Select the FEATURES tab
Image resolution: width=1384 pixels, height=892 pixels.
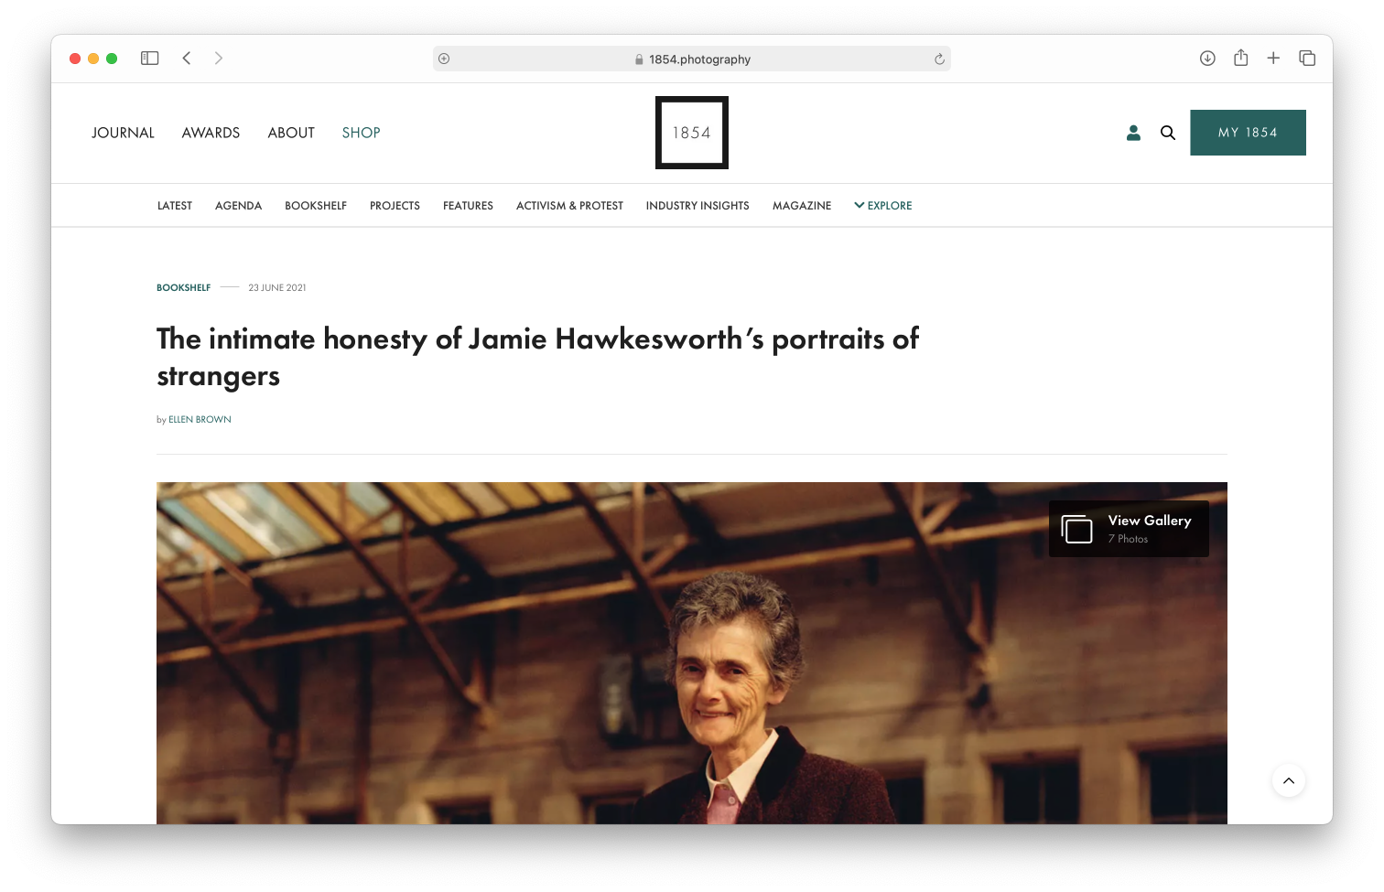pos(469,206)
